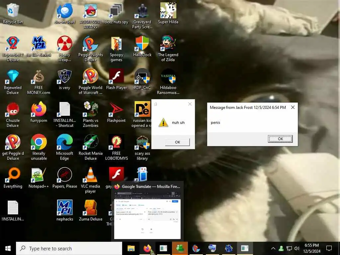This screenshot has height=255, width=340.
Task: Open the Microsoft Edge desktop shortcut
Action: (65, 148)
